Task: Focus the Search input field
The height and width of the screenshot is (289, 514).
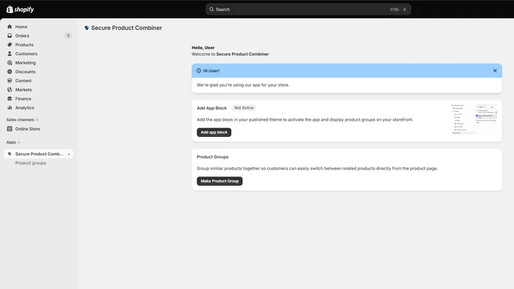Action: (x=308, y=9)
